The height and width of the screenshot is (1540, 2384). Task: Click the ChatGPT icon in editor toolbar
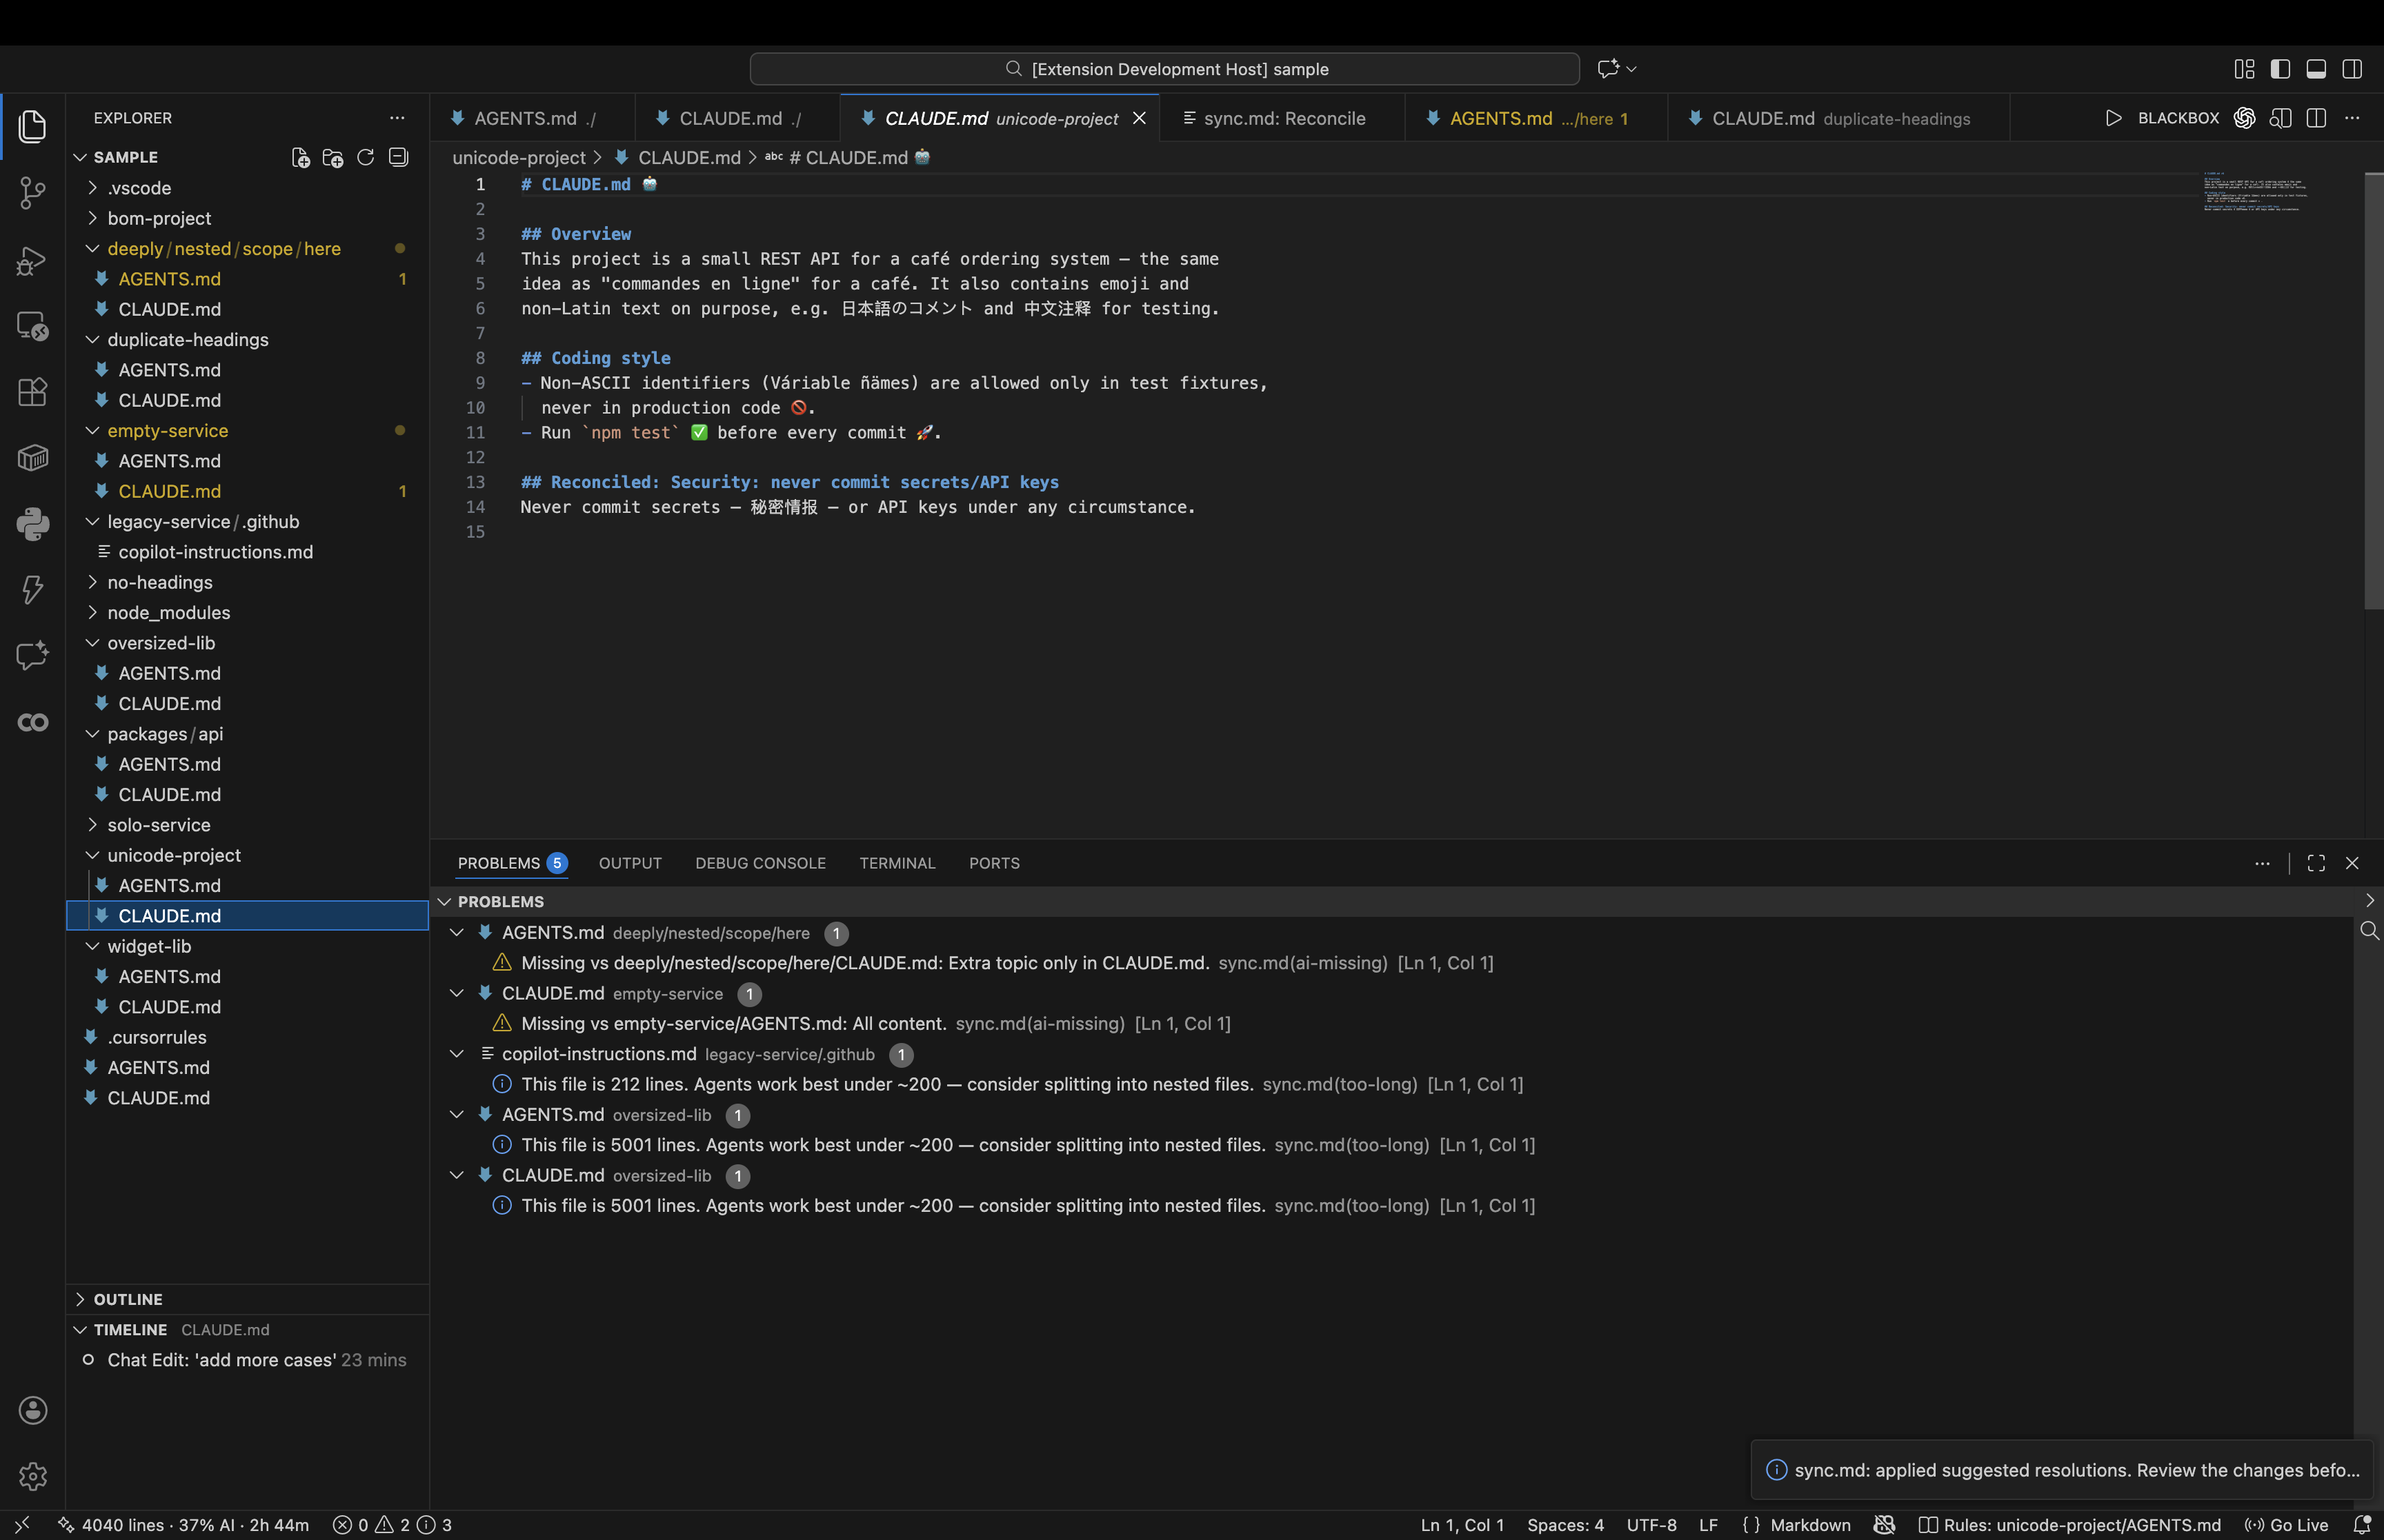[2244, 118]
